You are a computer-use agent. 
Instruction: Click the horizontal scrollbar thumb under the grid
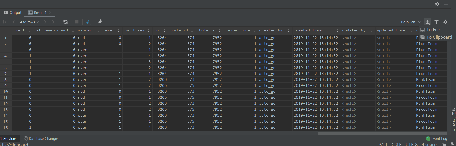pyautogui.click(x=382, y=133)
